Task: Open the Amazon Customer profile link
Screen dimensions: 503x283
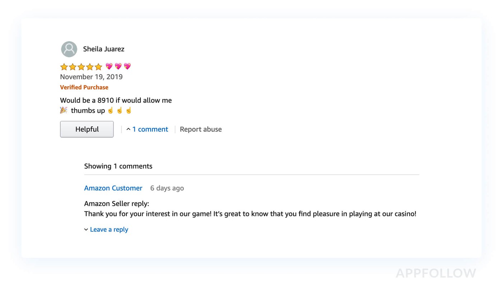Action: pyautogui.click(x=113, y=188)
